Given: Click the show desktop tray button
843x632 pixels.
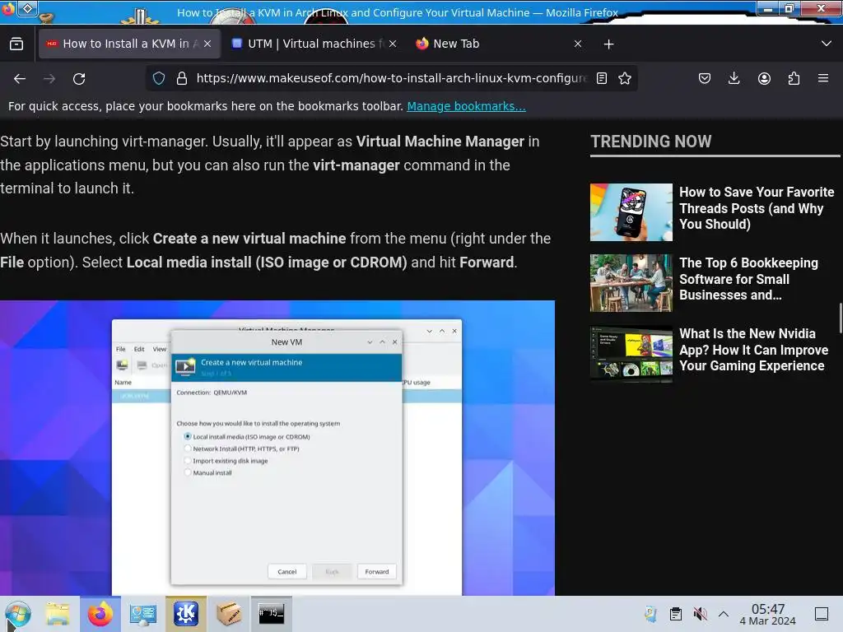Looking at the screenshot, I should pos(822,614).
